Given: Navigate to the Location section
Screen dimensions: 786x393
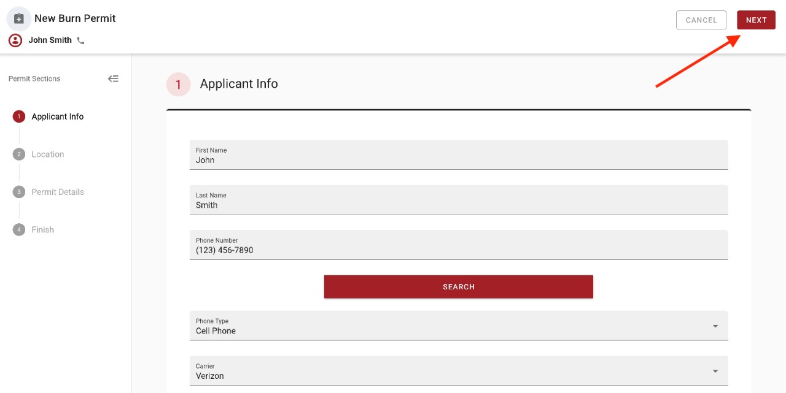Looking at the screenshot, I should (x=47, y=154).
